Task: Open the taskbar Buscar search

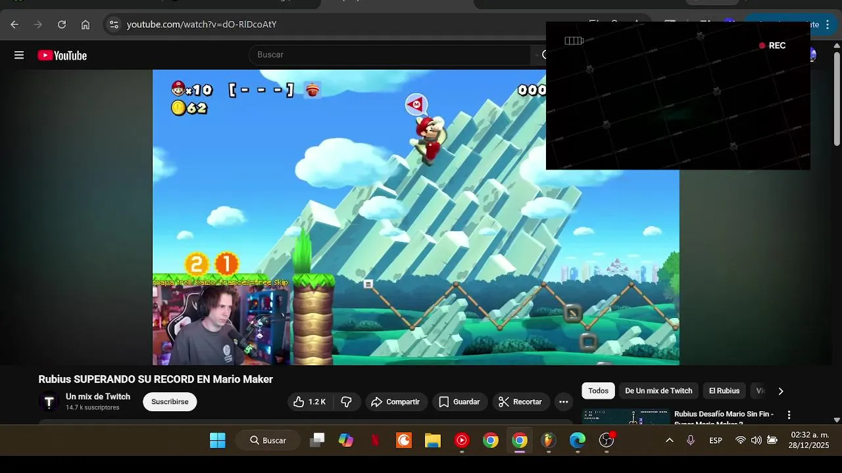Action: 268,440
